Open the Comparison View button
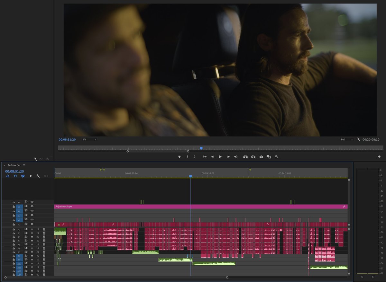 [x=269, y=157]
